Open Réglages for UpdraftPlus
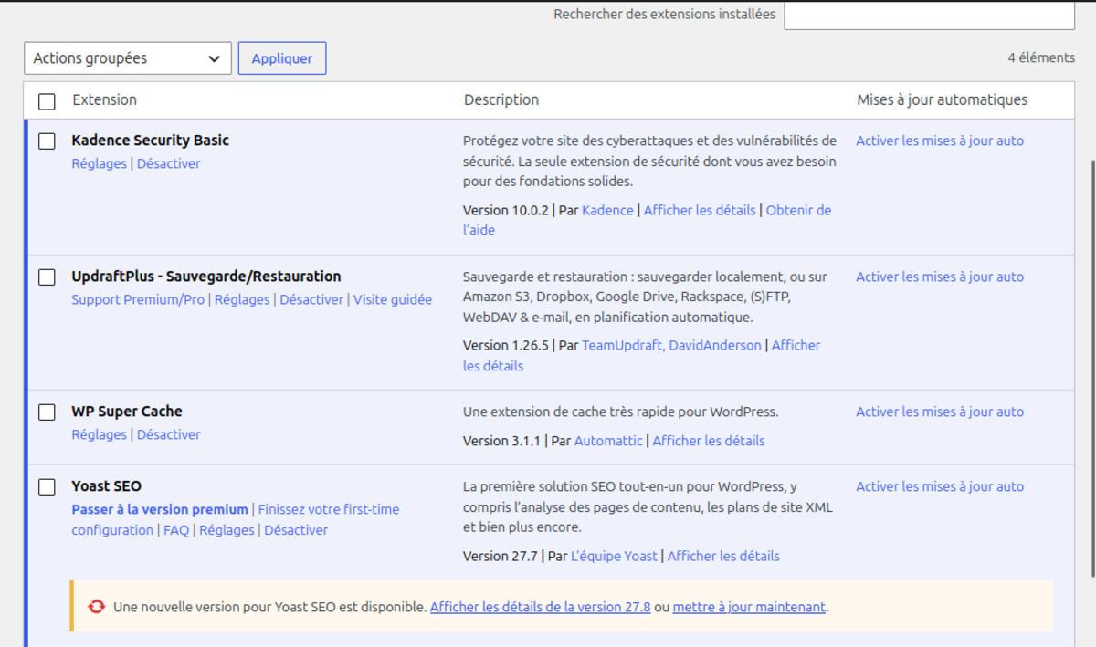 pyautogui.click(x=242, y=300)
